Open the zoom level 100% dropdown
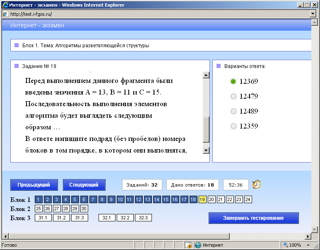The height and width of the screenshot is (250, 320). [x=308, y=245]
